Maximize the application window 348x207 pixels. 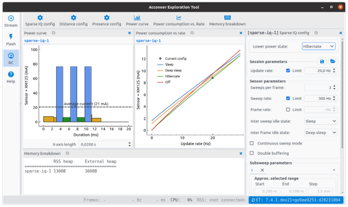(x=331, y=7)
